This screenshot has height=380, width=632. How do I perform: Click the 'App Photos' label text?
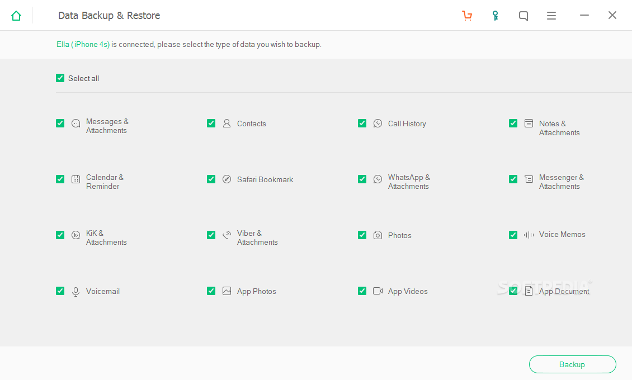tap(256, 292)
